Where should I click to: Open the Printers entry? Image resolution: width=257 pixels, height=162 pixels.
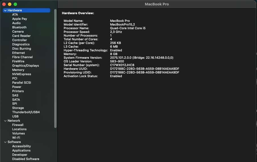pos(18,91)
